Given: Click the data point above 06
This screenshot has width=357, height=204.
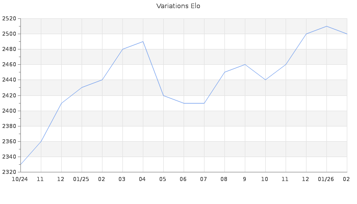Looking at the screenshot, I should [x=184, y=103].
